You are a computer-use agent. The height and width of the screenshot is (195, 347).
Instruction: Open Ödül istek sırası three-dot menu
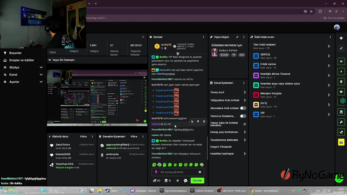point(330,37)
